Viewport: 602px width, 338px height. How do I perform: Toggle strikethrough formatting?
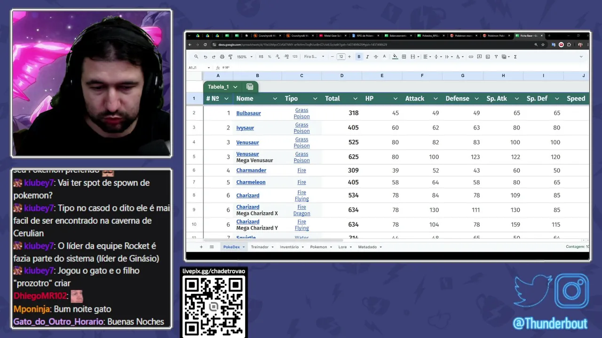click(x=376, y=57)
